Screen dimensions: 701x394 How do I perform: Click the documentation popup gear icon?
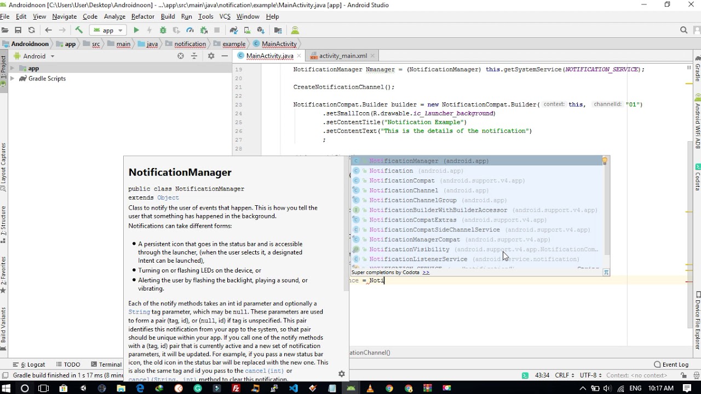click(x=342, y=374)
